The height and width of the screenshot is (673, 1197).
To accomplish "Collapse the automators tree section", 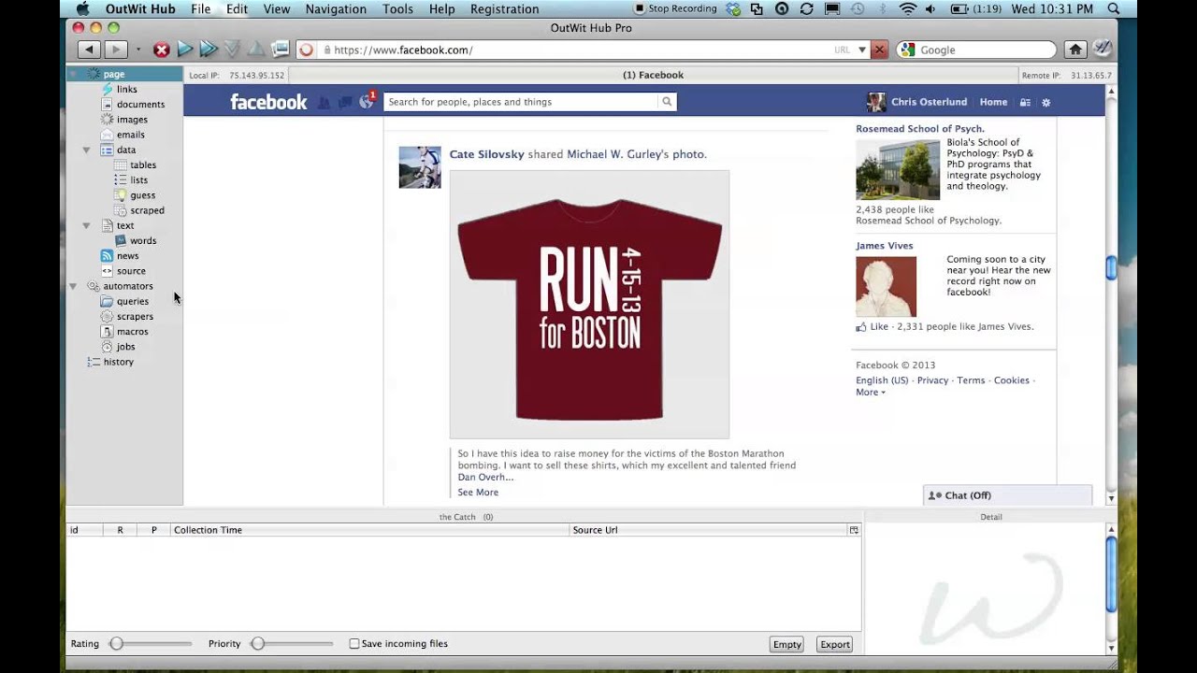I will 73,286.
